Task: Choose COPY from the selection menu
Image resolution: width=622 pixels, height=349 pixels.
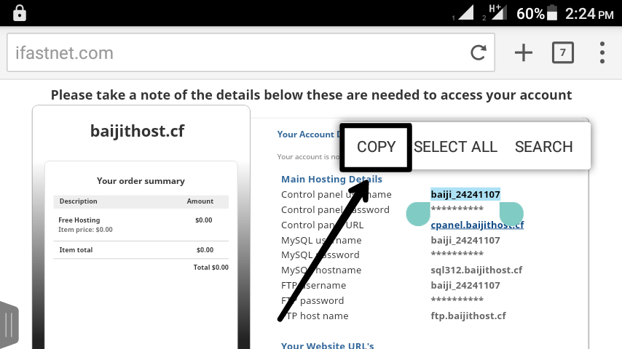Action: point(376,147)
